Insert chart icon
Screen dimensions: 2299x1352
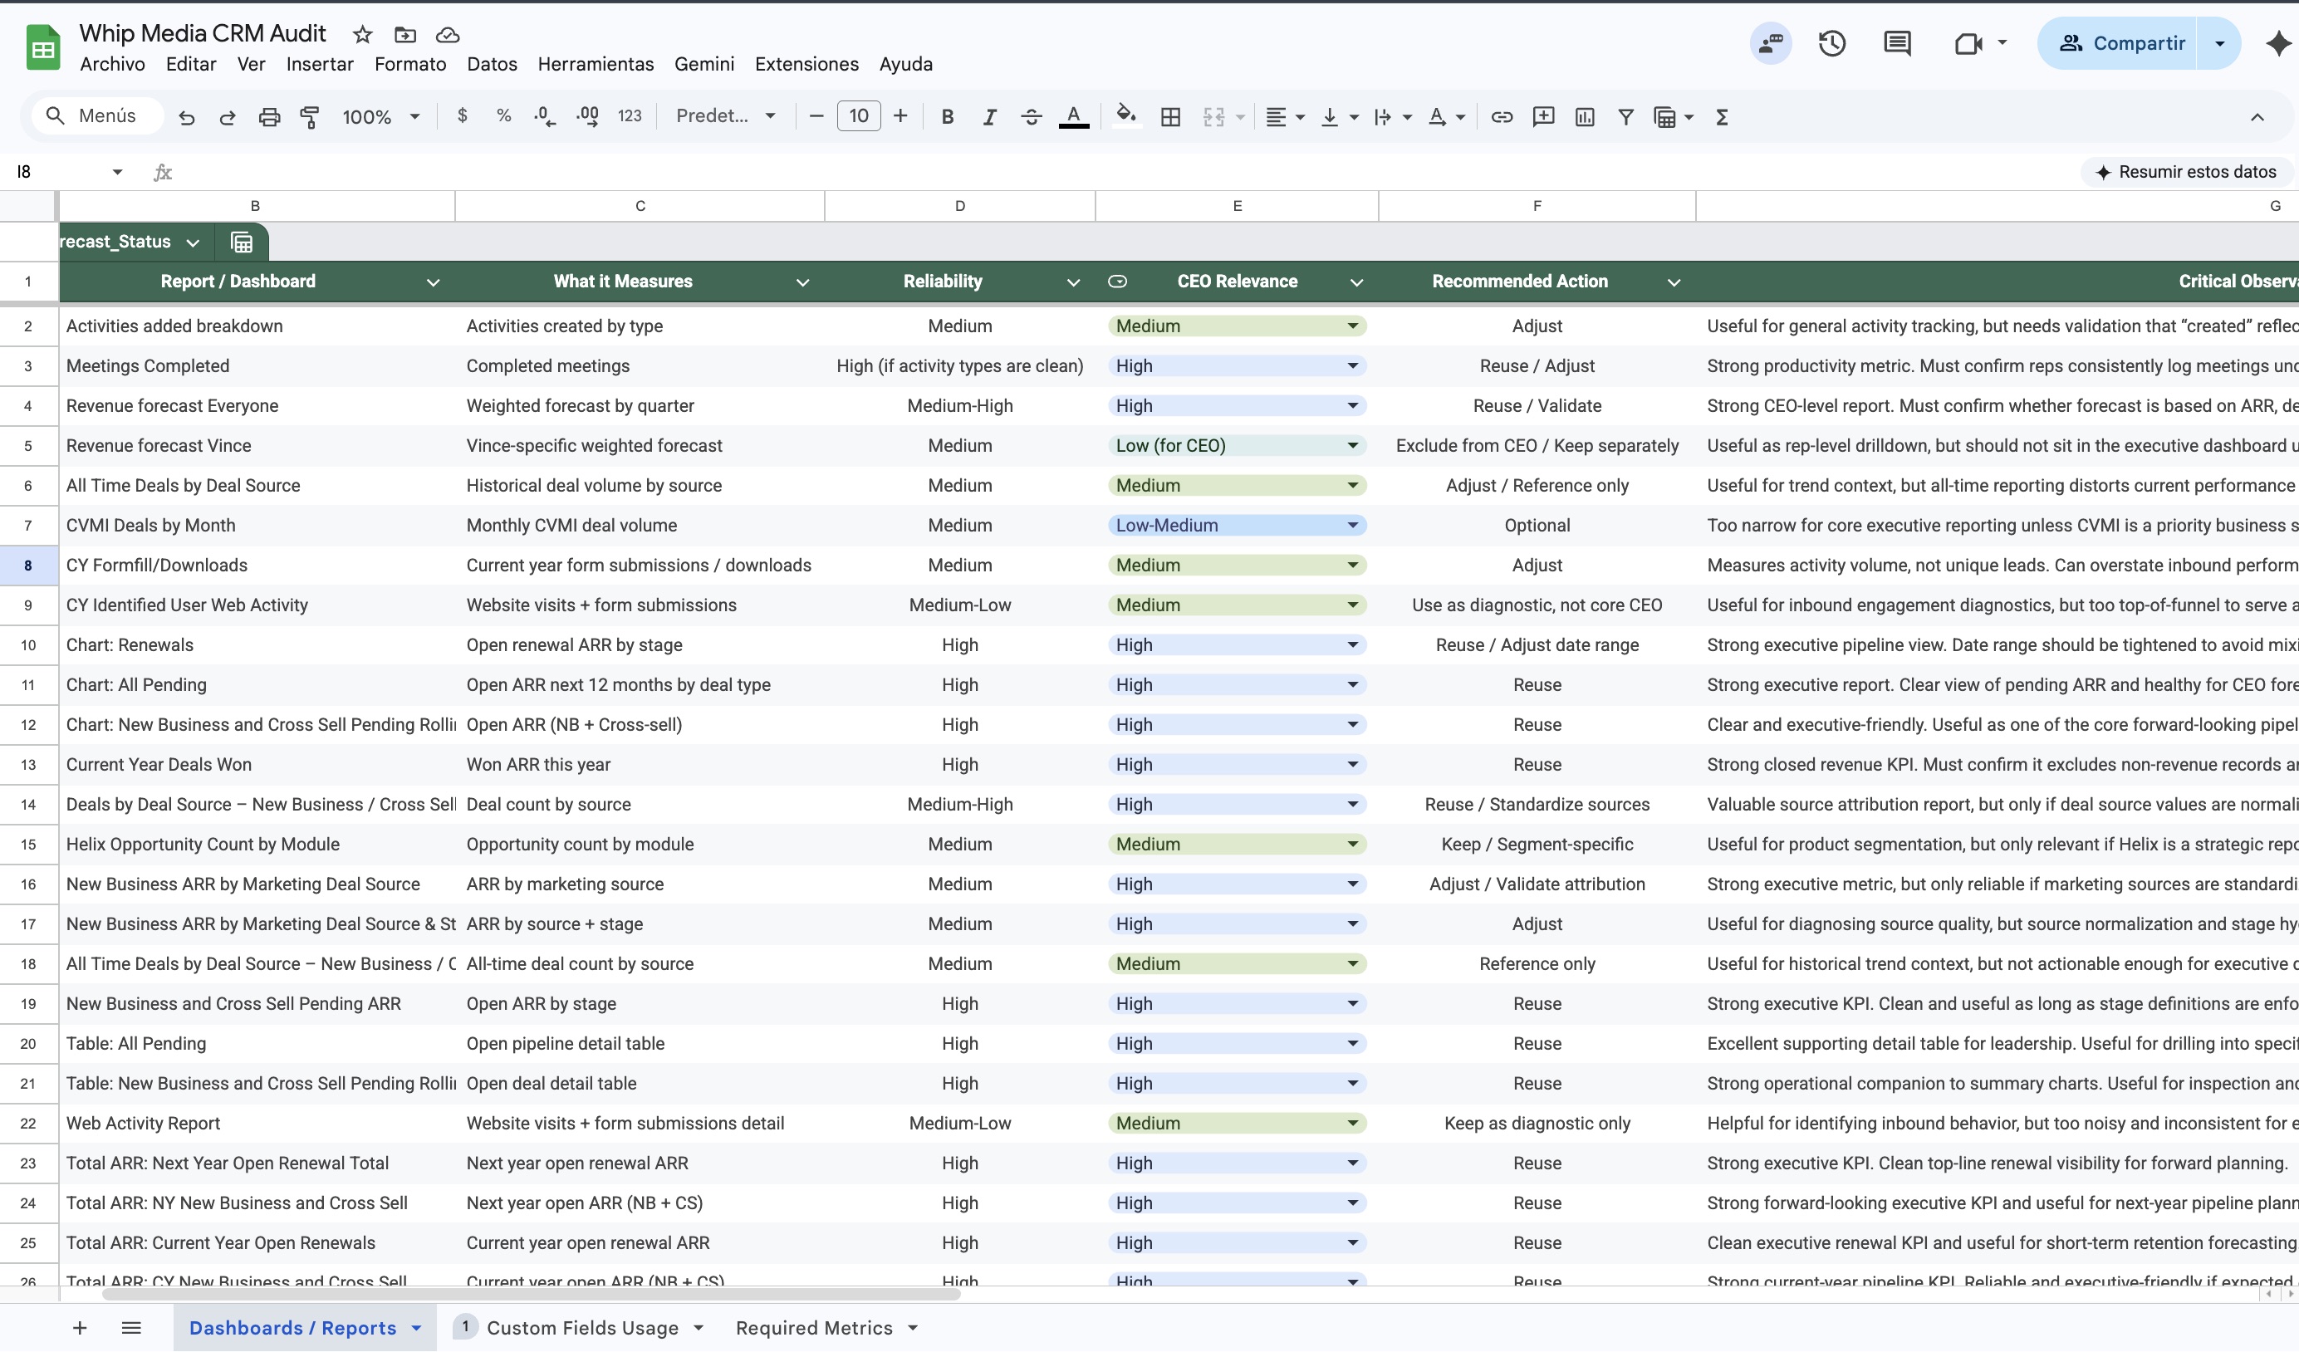tap(1585, 117)
